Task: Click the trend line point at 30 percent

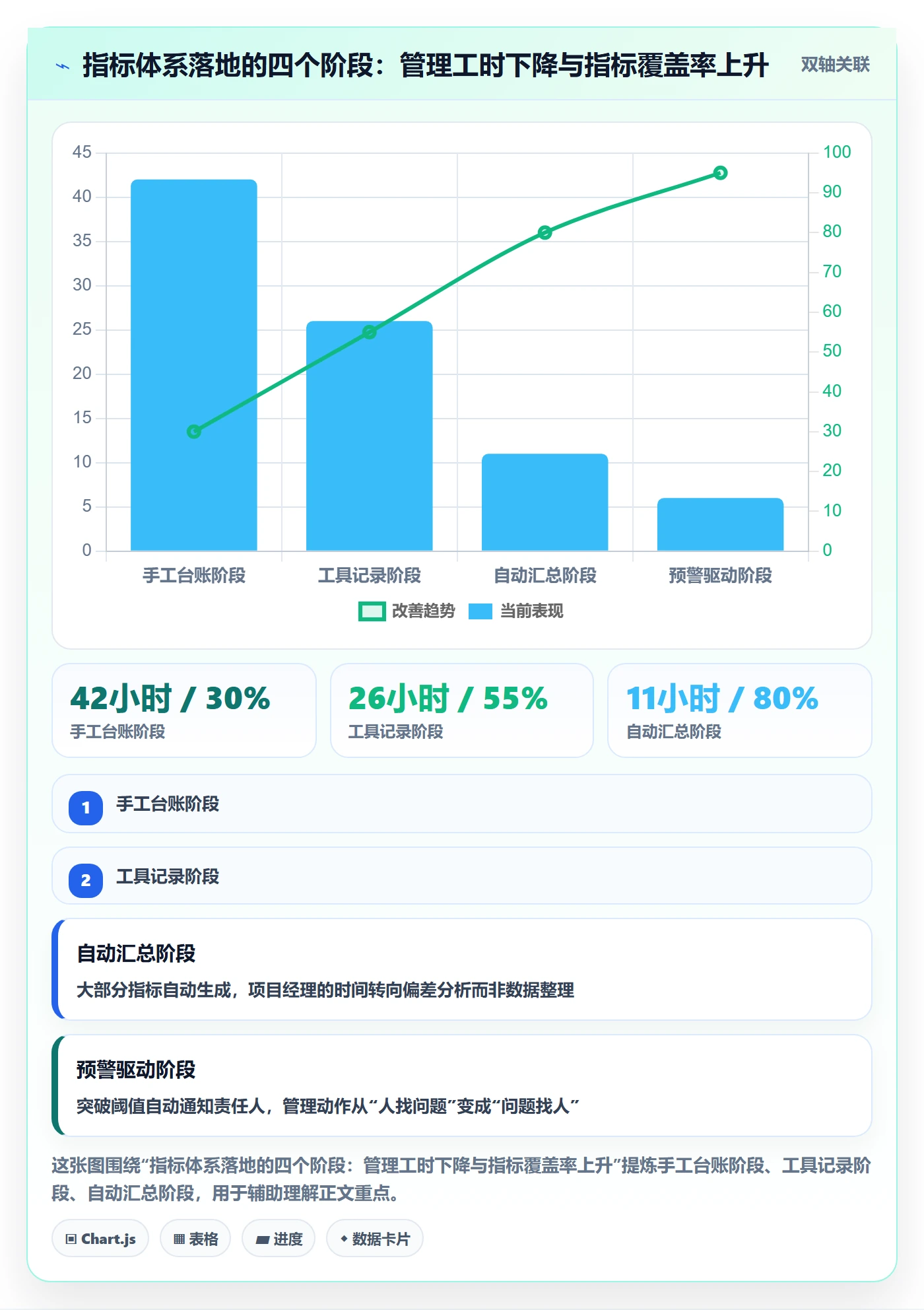Action: (x=194, y=432)
